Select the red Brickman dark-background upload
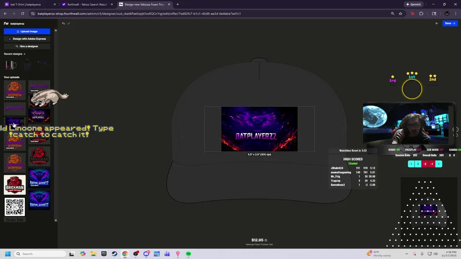This screenshot has height=259, width=461. point(39,156)
